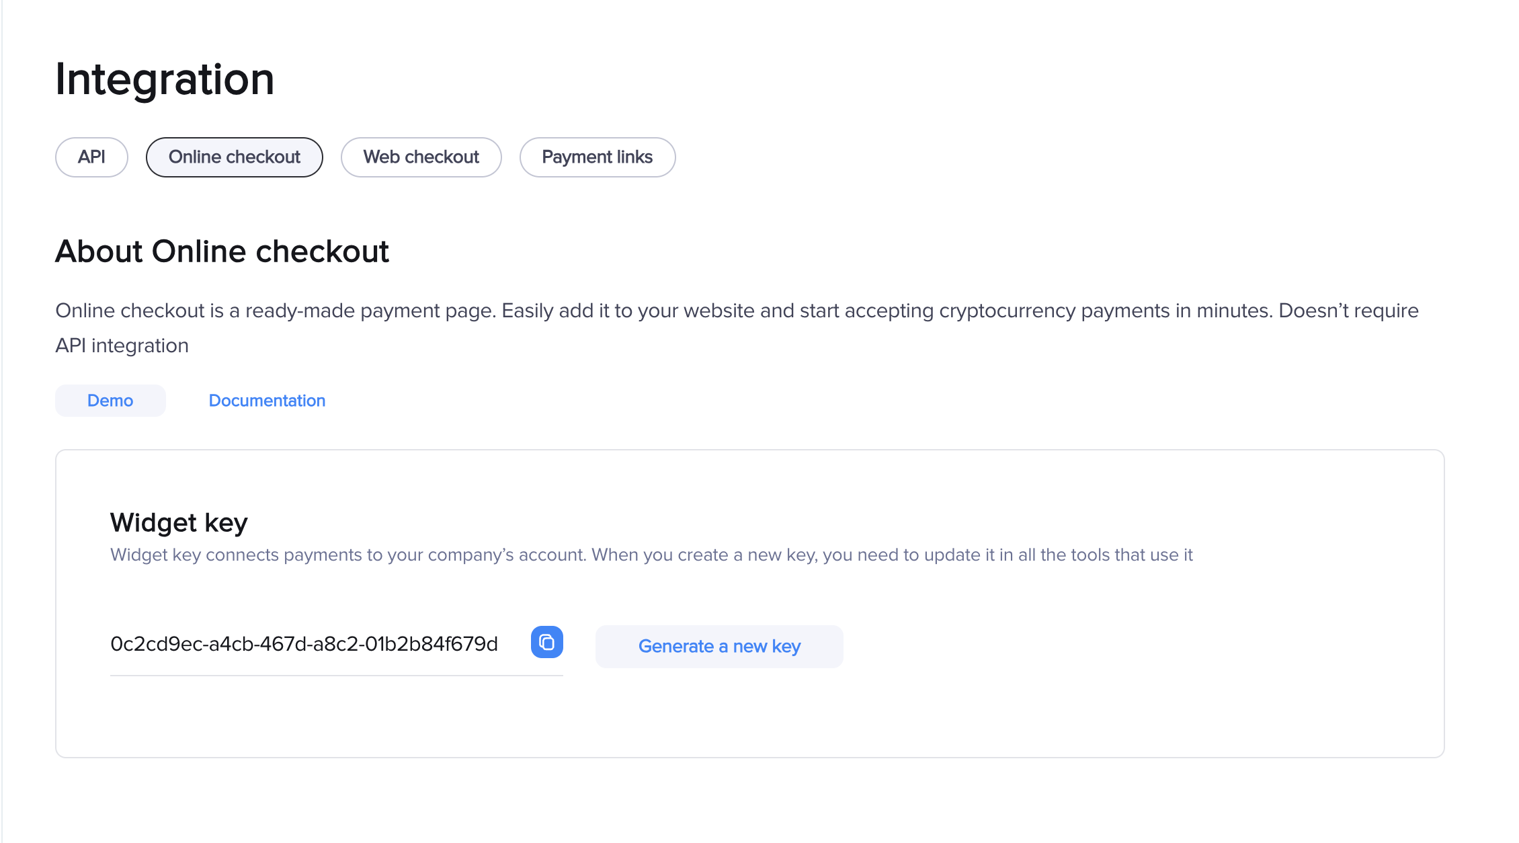Screen dimensions: 1519x843
Task: Click the Integration page heading
Action: 165,79
